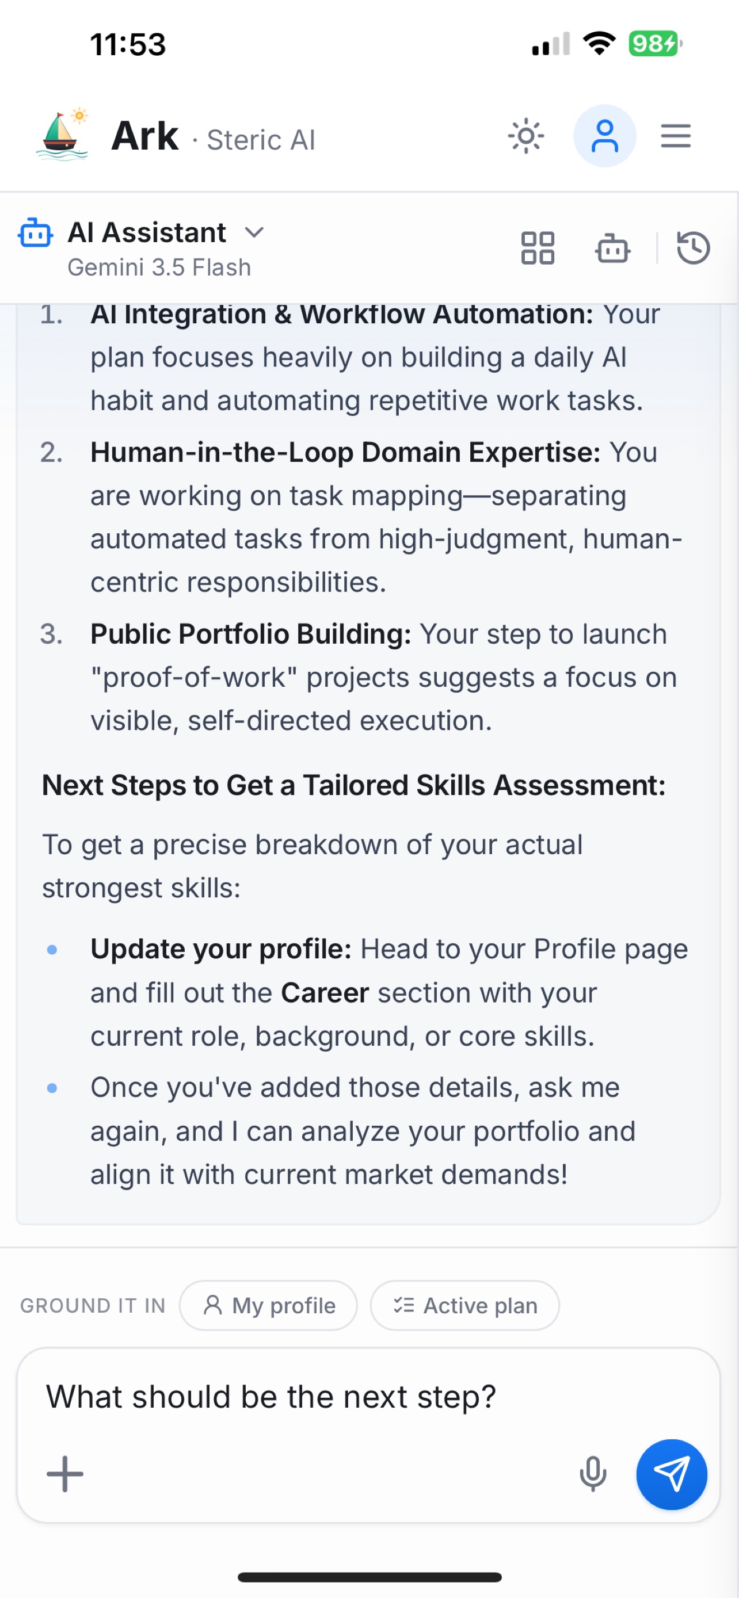Expand the AI Assistant model dropdown

[x=254, y=232]
